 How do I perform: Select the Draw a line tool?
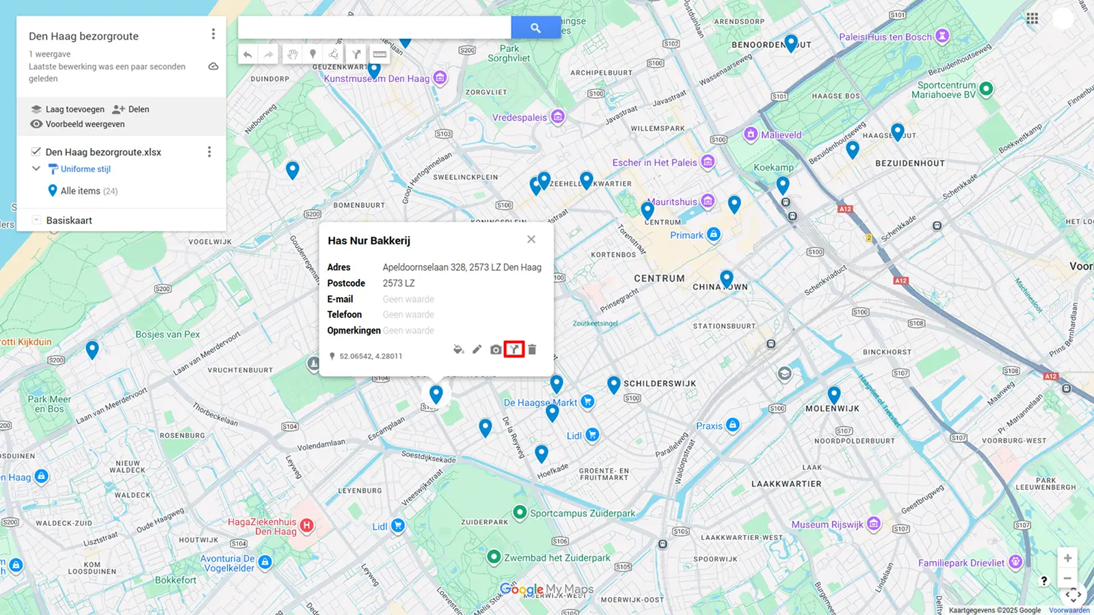[x=333, y=54]
